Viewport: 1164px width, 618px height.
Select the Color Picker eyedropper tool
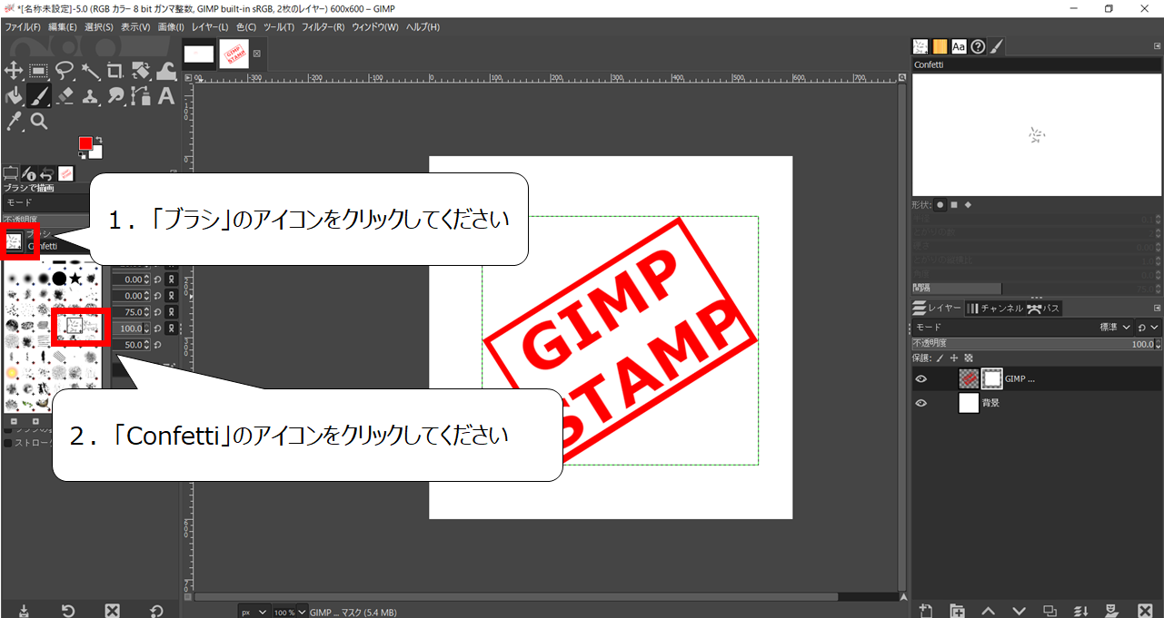click(x=14, y=121)
